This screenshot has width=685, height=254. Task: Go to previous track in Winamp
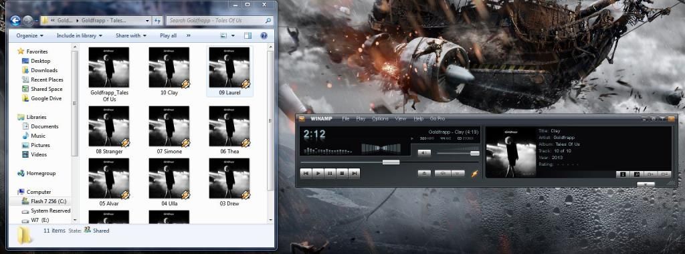pos(306,173)
